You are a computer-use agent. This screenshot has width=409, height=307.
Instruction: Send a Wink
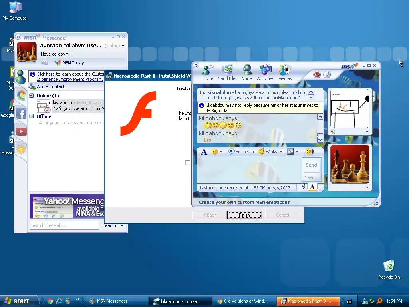point(268,152)
